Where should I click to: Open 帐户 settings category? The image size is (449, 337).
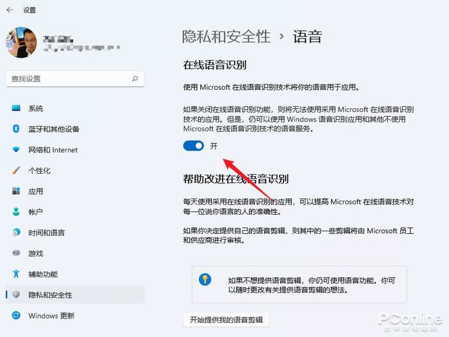(x=75, y=211)
